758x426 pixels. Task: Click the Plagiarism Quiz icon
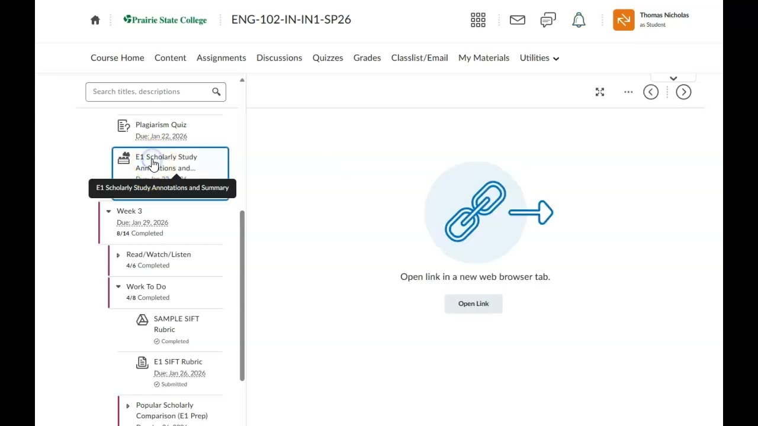[124, 125]
